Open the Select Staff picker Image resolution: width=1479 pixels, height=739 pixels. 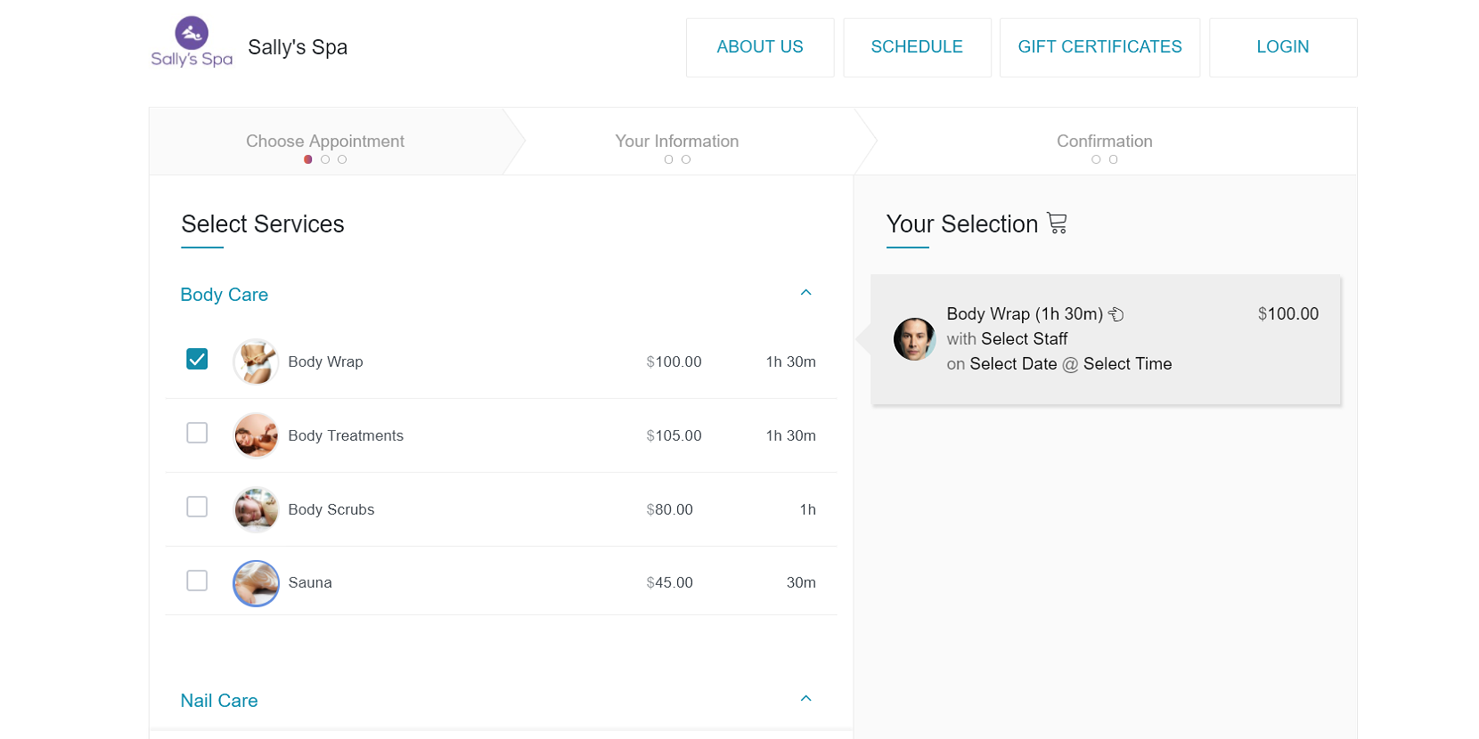[1024, 339]
